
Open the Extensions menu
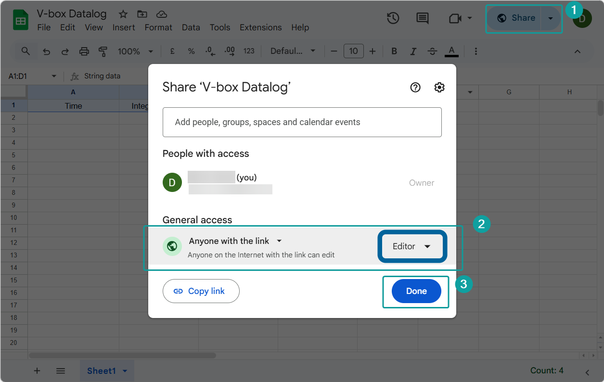coord(260,27)
